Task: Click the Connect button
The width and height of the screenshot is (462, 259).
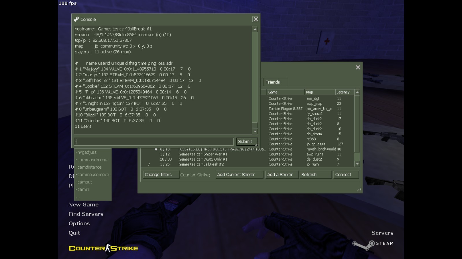Action: pos(346,175)
